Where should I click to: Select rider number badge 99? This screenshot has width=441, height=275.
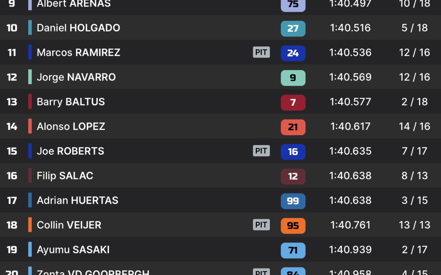tap(293, 201)
